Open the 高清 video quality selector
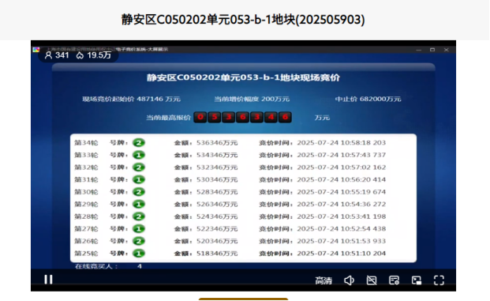The image size is (490, 301). coord(324,280)
